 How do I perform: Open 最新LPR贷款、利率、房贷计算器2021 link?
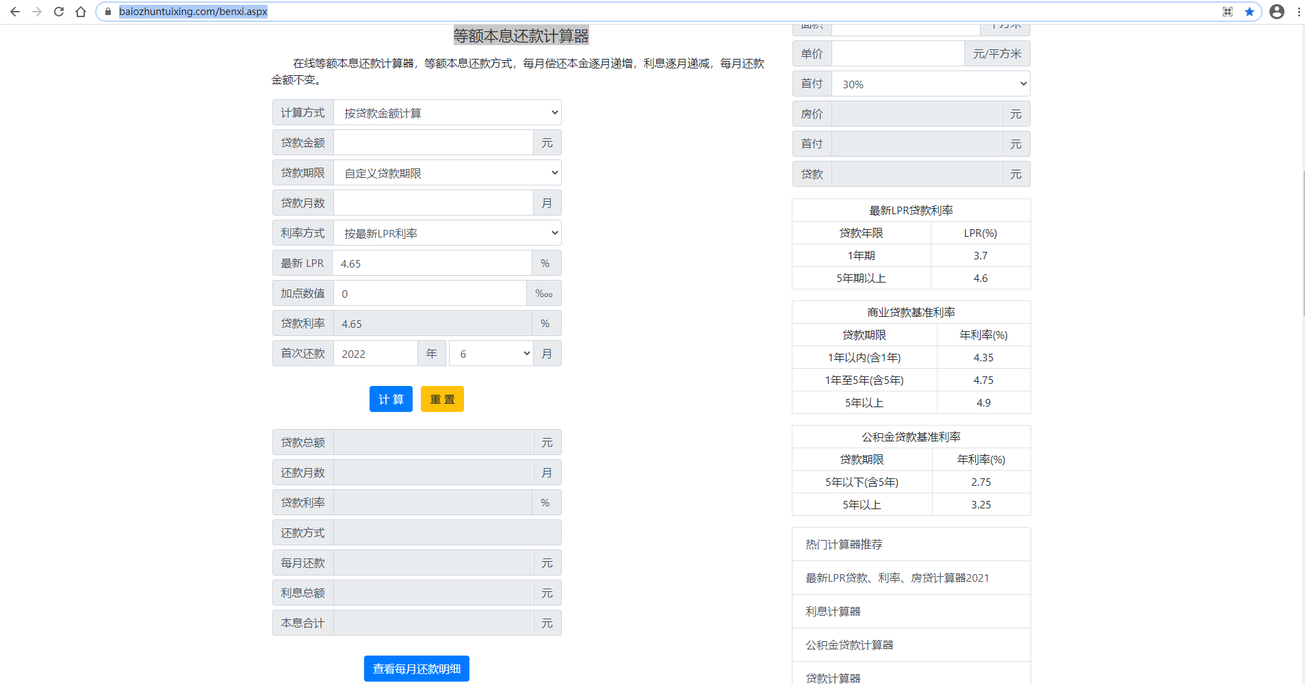(x=897, y=578)
